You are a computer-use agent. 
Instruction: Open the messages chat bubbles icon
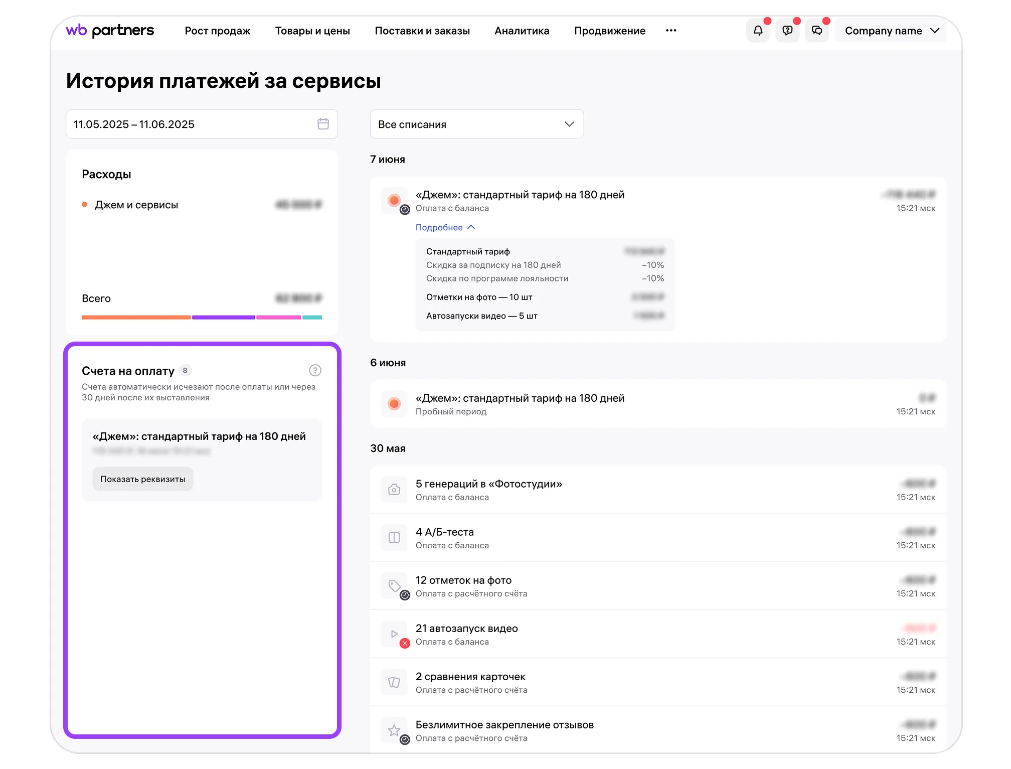(817, 31)
